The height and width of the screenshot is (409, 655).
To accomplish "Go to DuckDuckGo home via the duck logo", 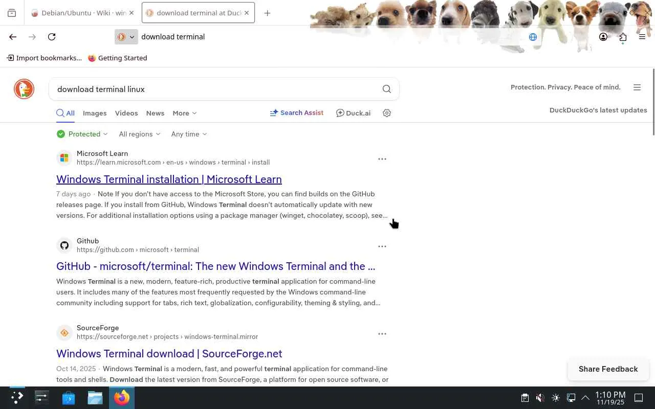I will 24,89.
